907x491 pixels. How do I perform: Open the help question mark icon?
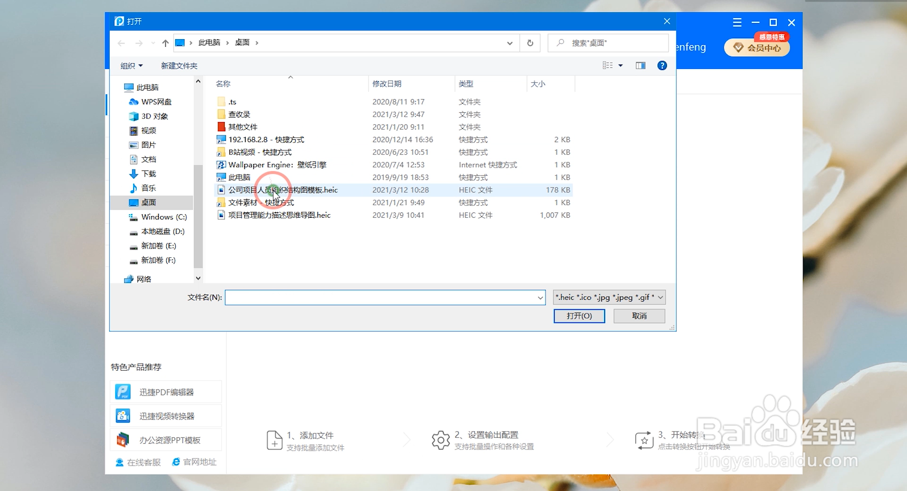point(662,66)
